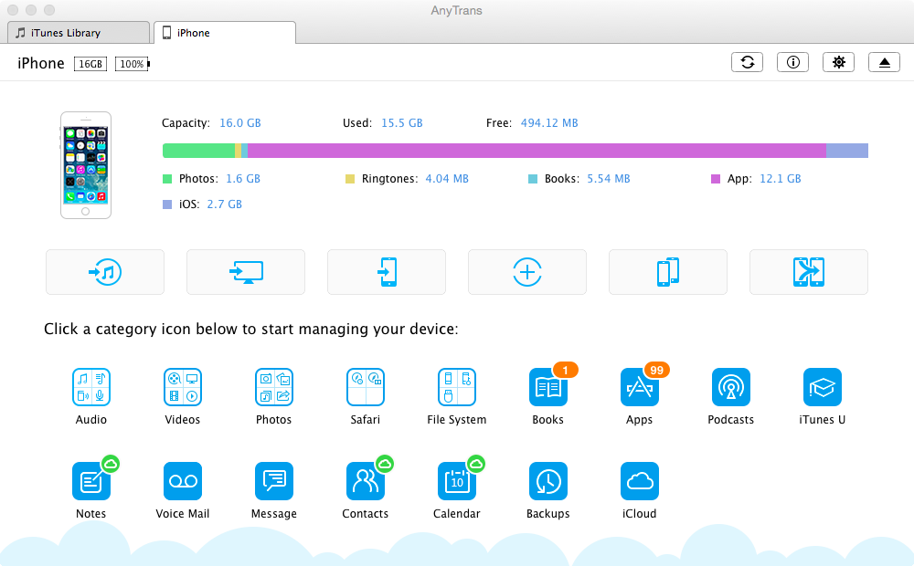
Task: Open the Contacts category
Action: [x=366, y=481]
